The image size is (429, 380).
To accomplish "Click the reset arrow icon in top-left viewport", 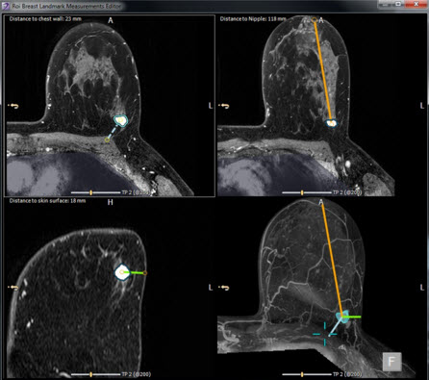I will pyautogui.click(x=14, y=106).
